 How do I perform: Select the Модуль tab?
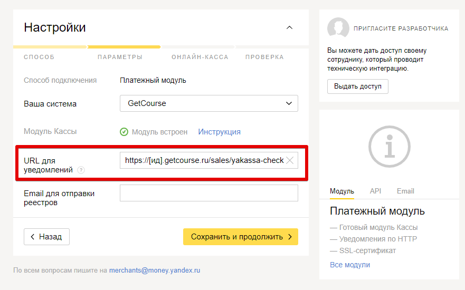coord(342,191)
